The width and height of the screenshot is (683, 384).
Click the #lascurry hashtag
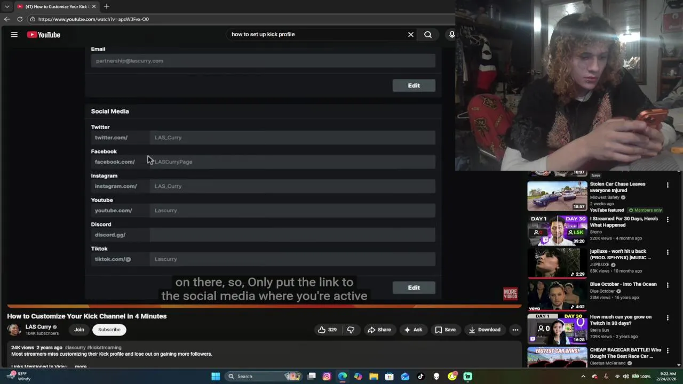(75, 348)
